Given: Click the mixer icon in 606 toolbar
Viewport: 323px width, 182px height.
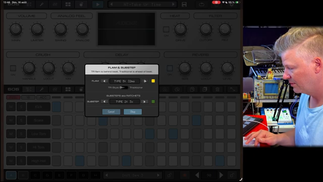Looking at the screenshot, I should click(x=55, y=89).
